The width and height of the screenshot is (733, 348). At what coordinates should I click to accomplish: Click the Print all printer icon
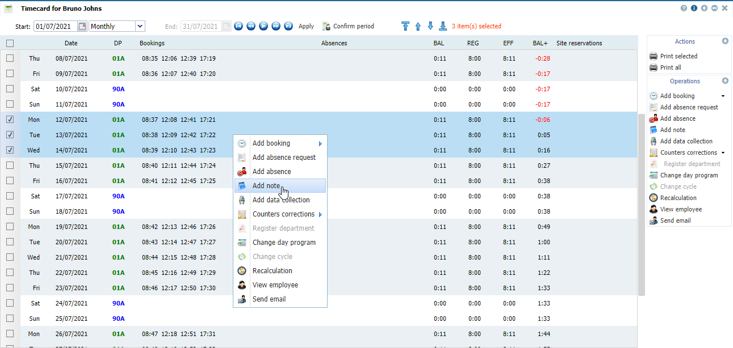coord(654,67)
